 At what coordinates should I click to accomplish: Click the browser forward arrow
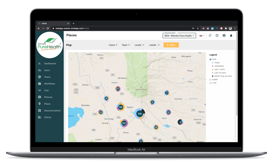pos(43,28)
